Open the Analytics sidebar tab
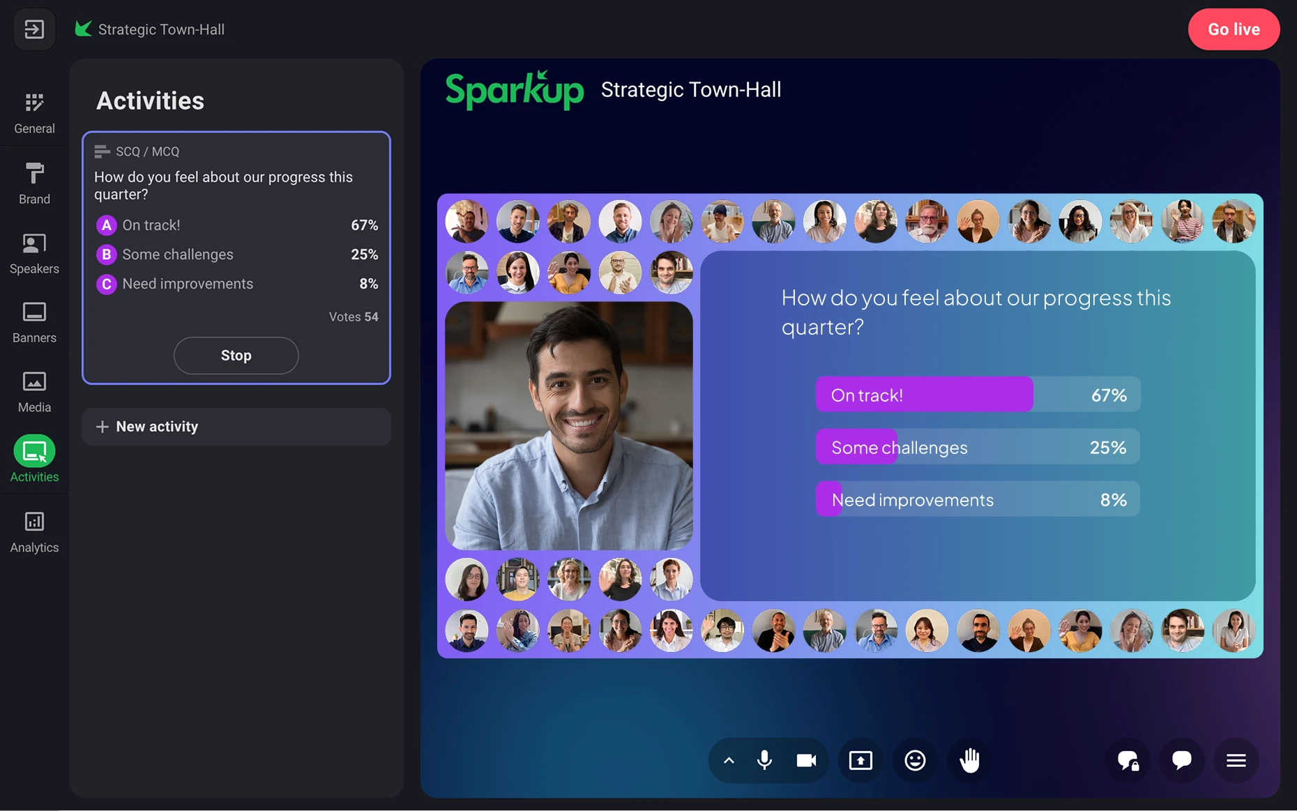The height and width of the screenshot is (811, 1297). point(34,533)
